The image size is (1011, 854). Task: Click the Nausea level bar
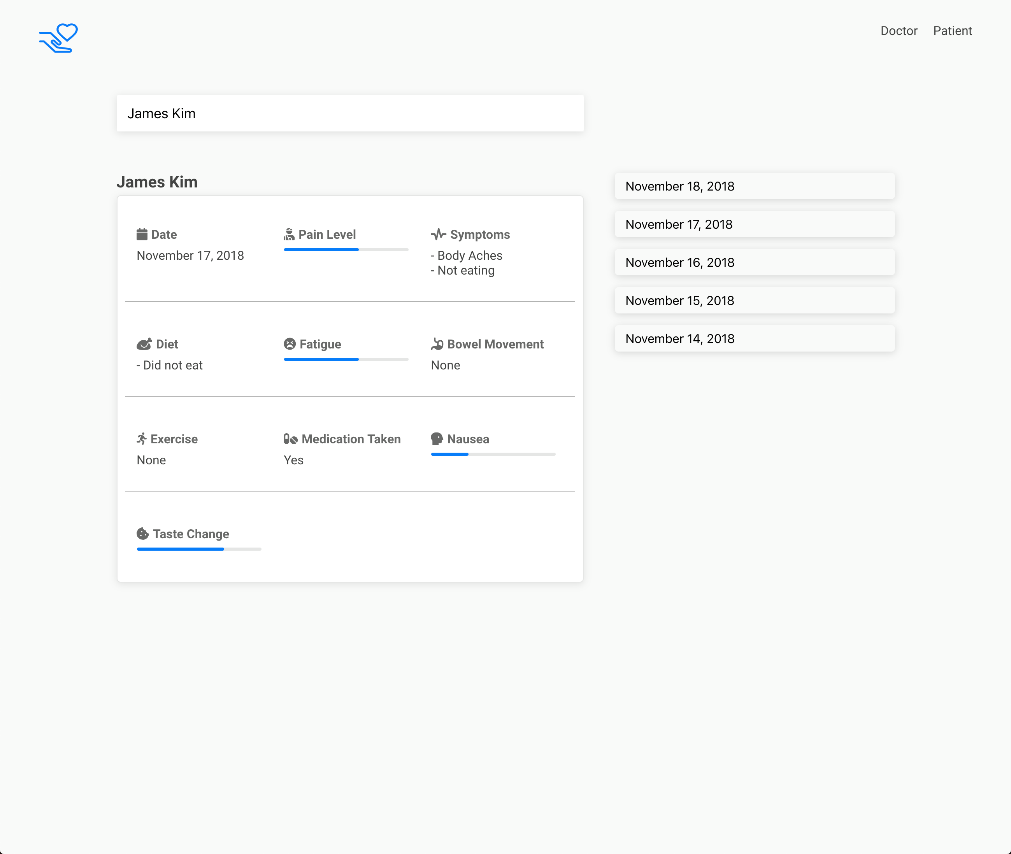(x=493, y=454)
